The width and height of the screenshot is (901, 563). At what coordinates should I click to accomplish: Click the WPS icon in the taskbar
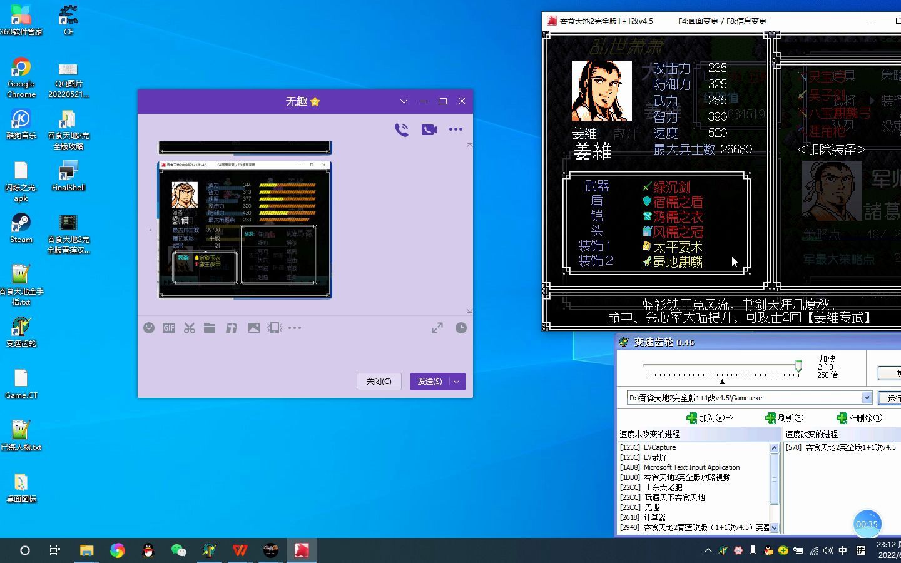(x=240, y=550)
